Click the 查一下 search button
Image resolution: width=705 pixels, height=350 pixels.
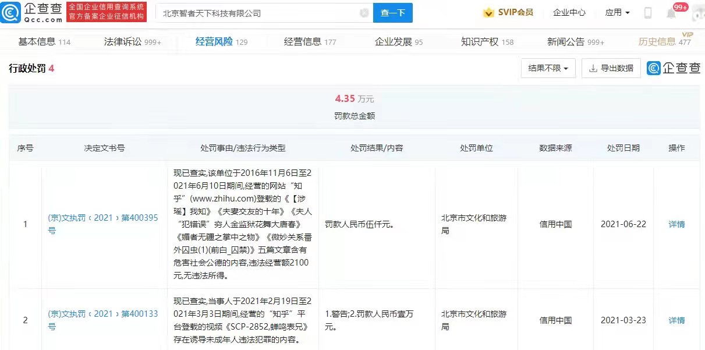click(393, 13)
